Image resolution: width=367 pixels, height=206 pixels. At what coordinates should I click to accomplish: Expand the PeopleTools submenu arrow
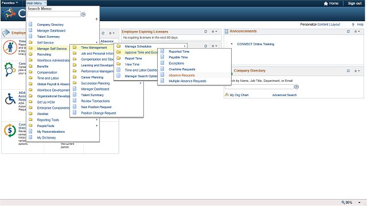click(96, 126)
